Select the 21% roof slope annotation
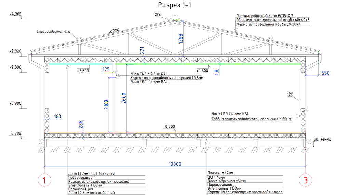This screenshot has width=350, height=195. click(117, 30)
